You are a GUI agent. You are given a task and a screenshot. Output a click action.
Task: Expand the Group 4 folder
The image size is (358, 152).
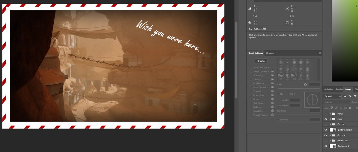tap(330, 135)
